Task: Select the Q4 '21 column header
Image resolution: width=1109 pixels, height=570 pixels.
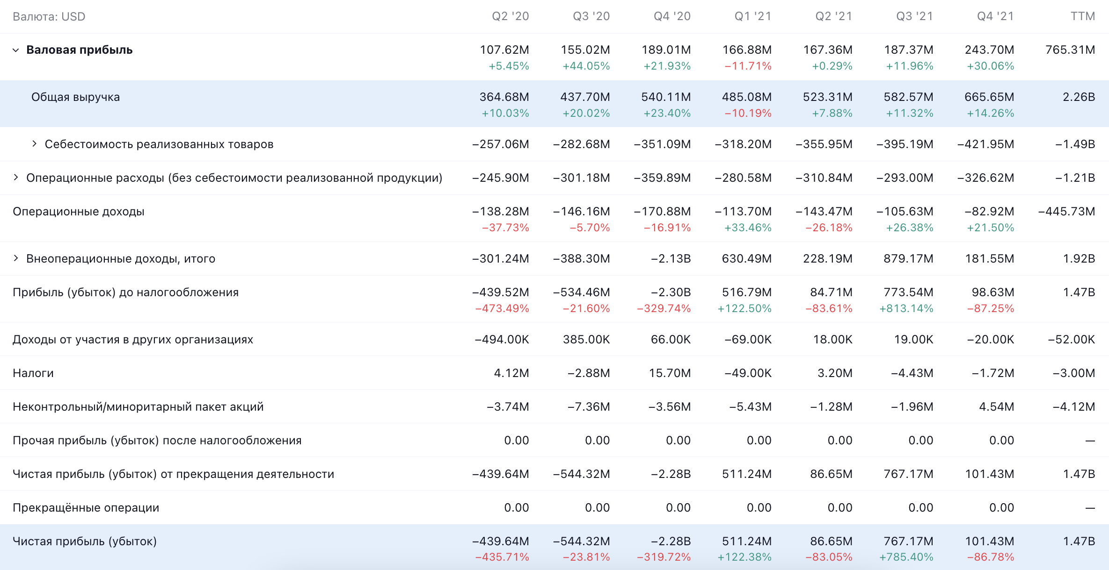Action: tap(995, 16)
